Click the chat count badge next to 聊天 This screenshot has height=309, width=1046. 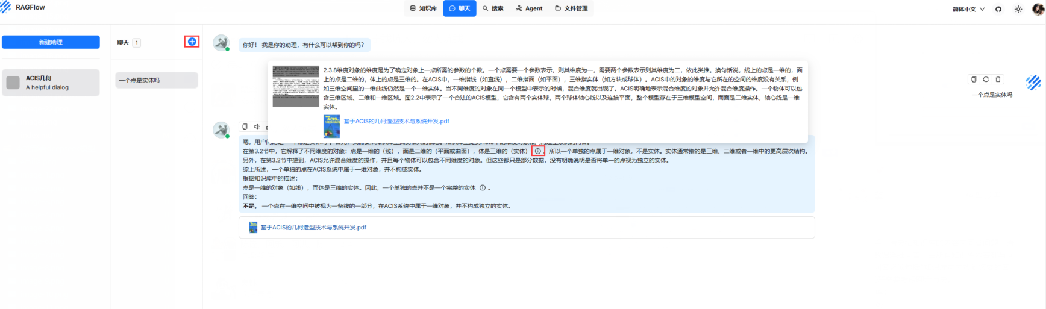[137, 43]
